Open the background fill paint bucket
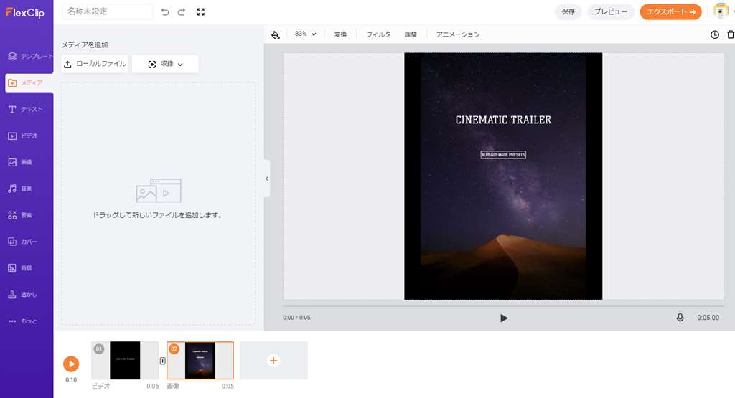Image resolution: width=735 pixels, height=398 pixels. [x=276, y=34]
